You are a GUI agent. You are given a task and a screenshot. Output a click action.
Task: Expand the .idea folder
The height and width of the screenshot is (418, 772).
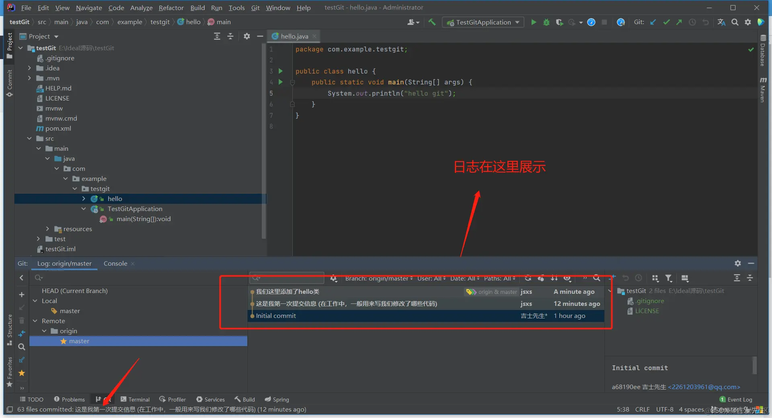pos(29,68)
